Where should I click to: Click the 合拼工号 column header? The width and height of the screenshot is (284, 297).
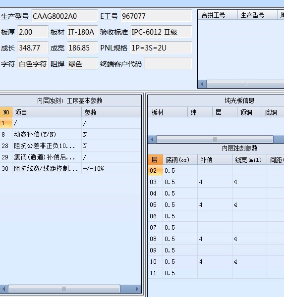218,15
